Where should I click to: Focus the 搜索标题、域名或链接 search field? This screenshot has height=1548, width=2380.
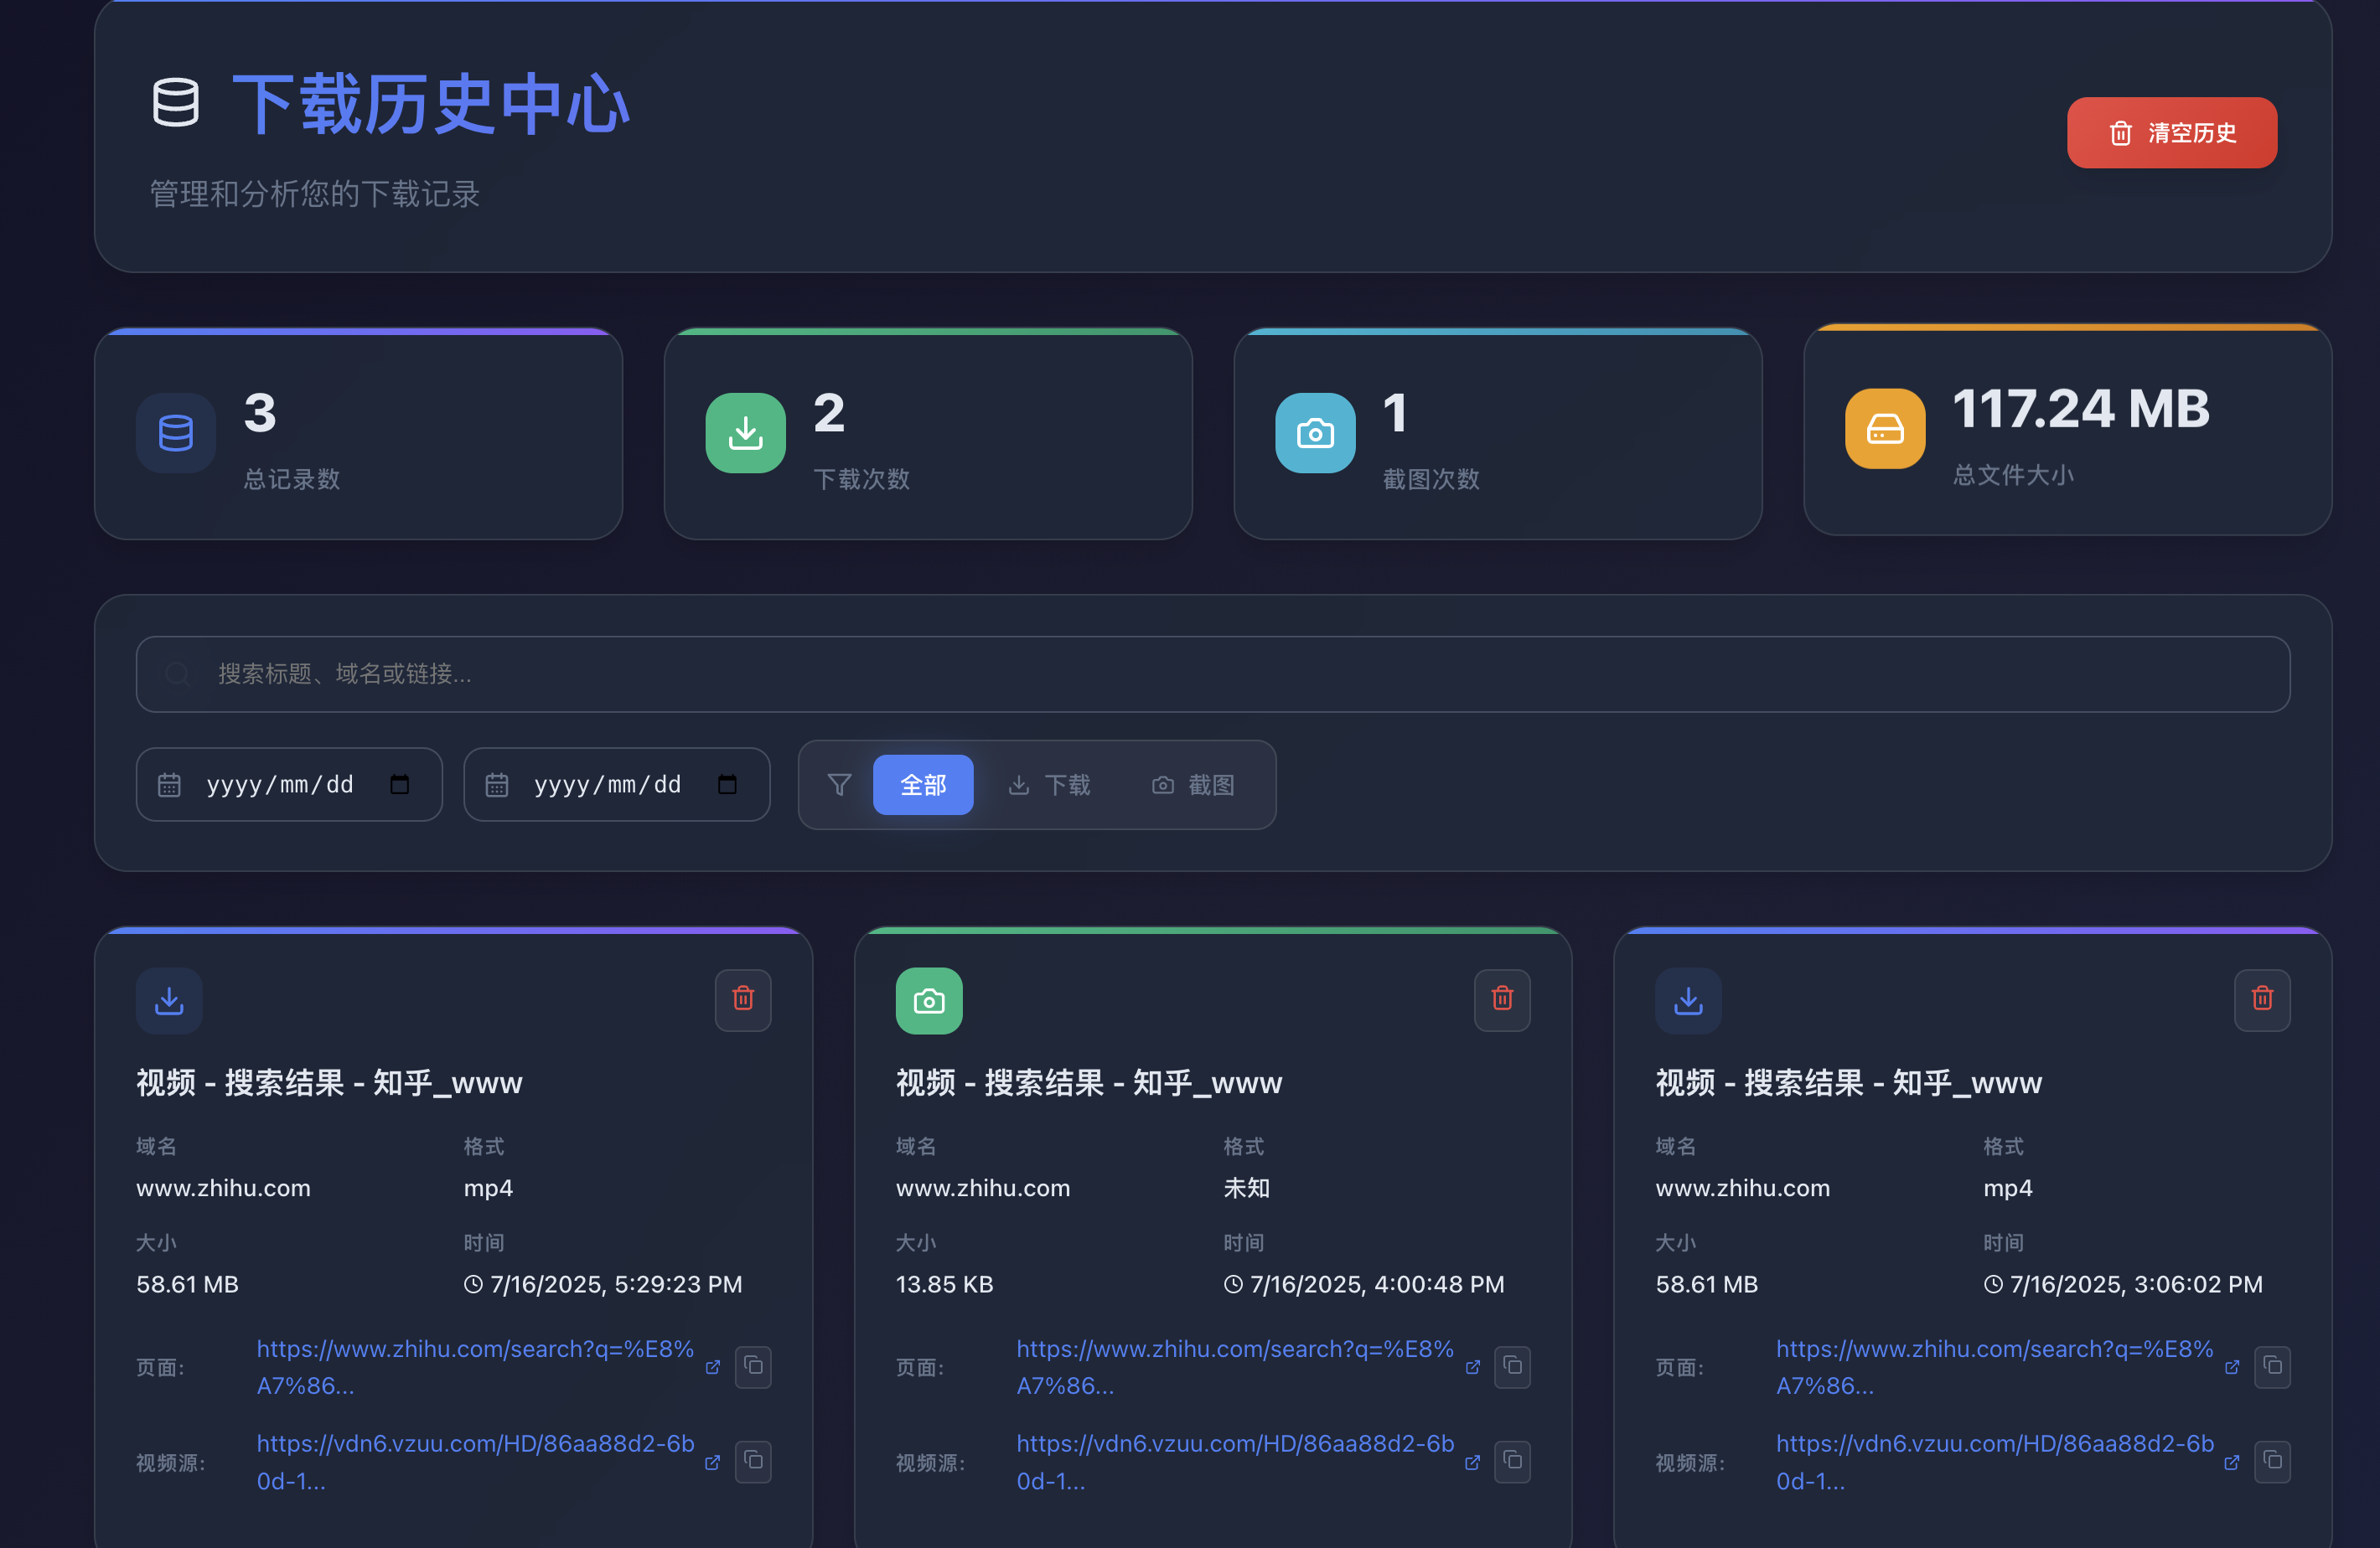click(x=1213, y=674)
